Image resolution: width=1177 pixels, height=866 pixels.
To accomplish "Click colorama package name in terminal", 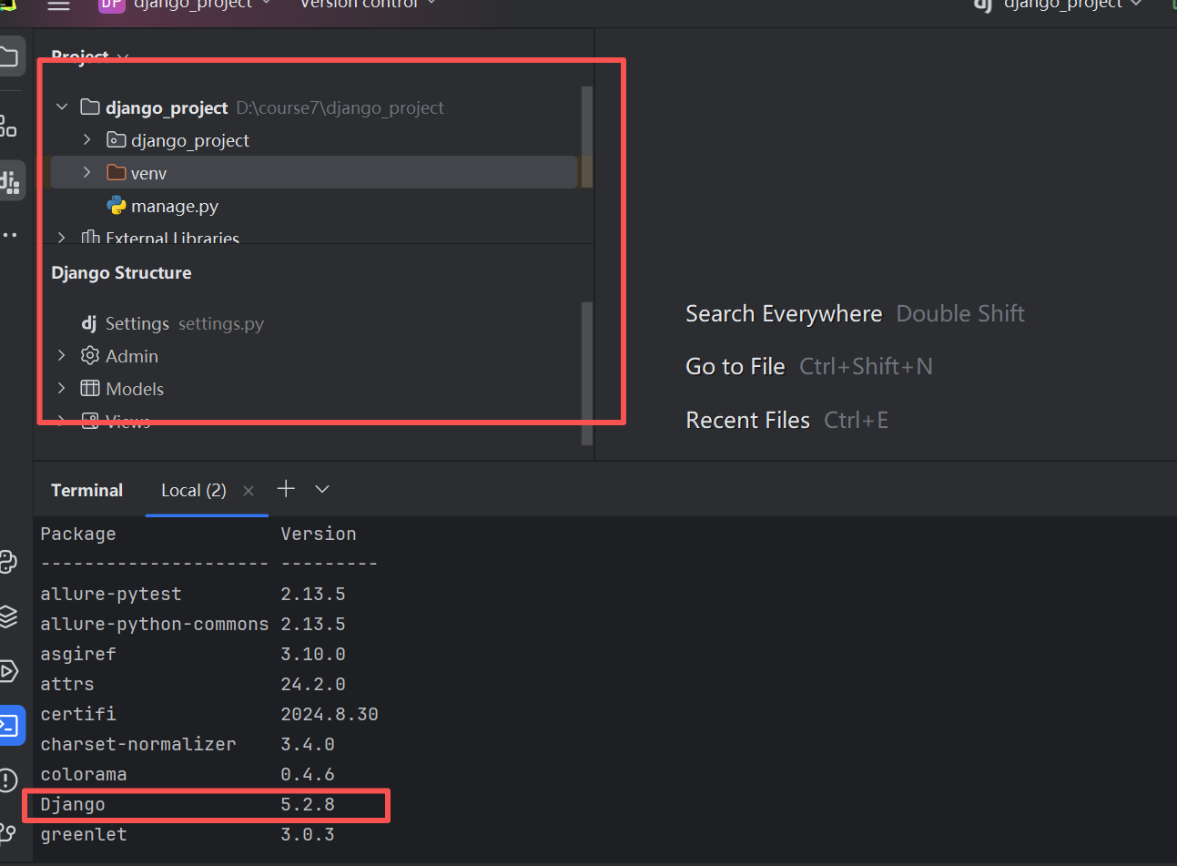I will pos(84,774).
